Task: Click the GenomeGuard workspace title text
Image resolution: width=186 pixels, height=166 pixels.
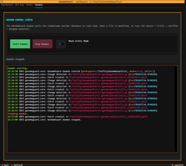Action: [90, 2]
